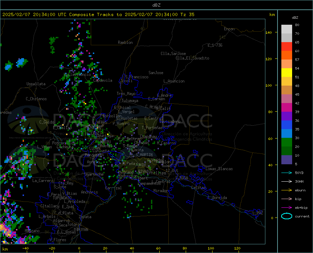The height and width of the screenshot is (253, 313).
Task: Click the 'L_PAZ' map label
Action: coord(258,213)
